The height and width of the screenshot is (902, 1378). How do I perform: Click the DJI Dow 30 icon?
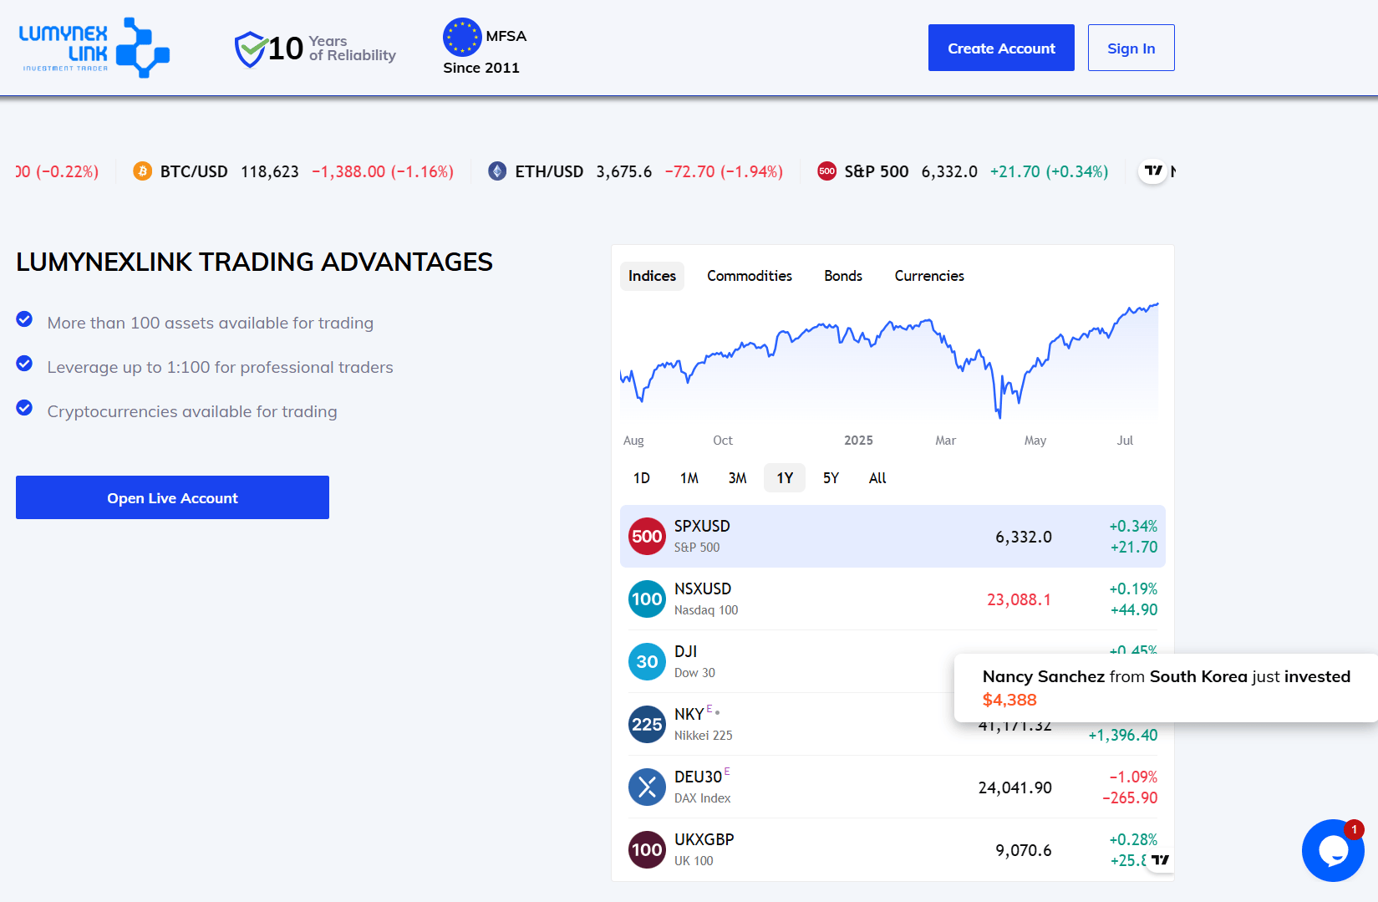(x=647, y=662)
